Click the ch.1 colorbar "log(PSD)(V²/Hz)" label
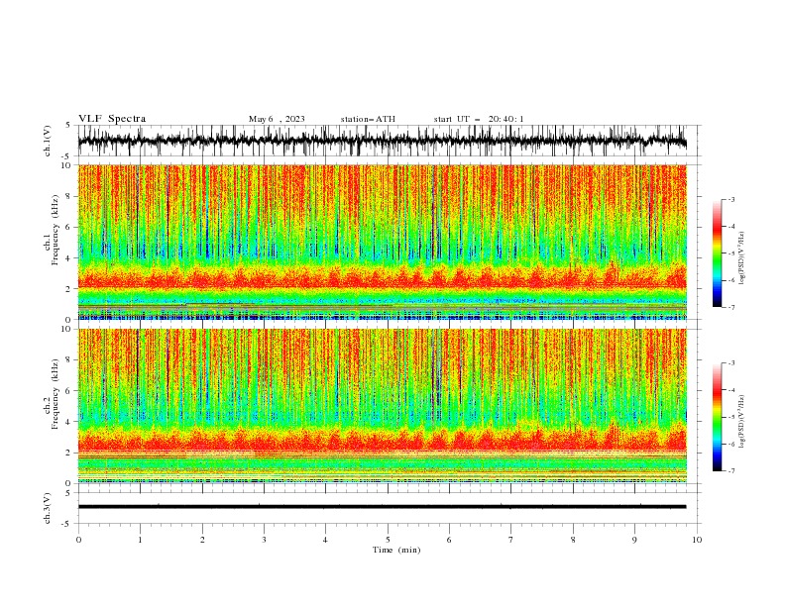785x606 pixels. 741,258
